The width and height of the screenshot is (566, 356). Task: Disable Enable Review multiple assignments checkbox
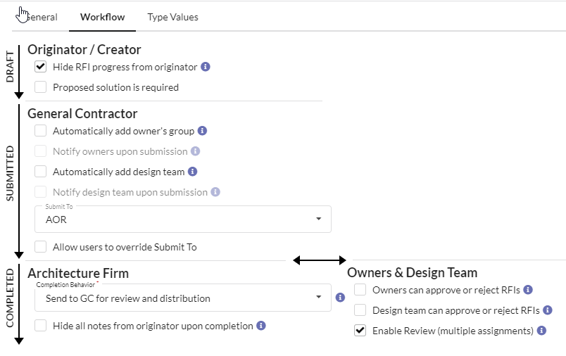[x=360, y=331]
